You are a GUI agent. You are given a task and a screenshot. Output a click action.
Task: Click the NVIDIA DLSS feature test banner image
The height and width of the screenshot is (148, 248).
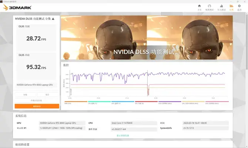click(147, 38)
